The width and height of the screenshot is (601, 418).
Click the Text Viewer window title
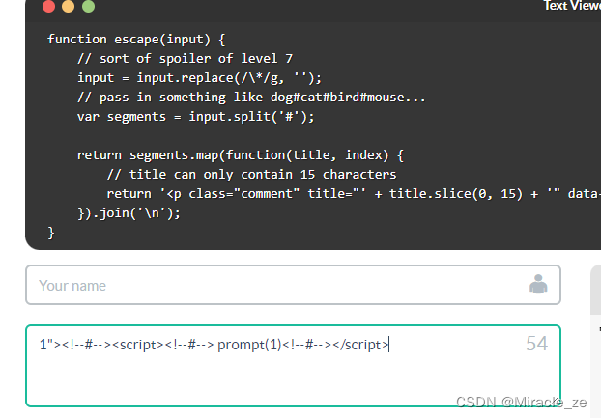(x=572, y=6)
